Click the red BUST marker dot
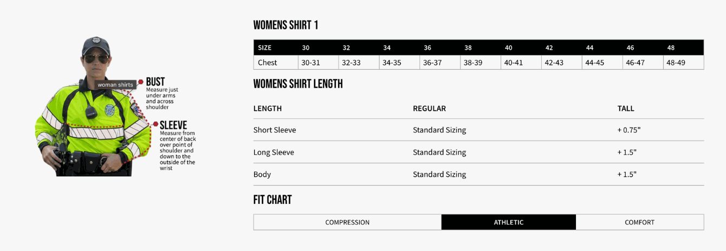The image size is (726, 251). click(x=141, y=82)
